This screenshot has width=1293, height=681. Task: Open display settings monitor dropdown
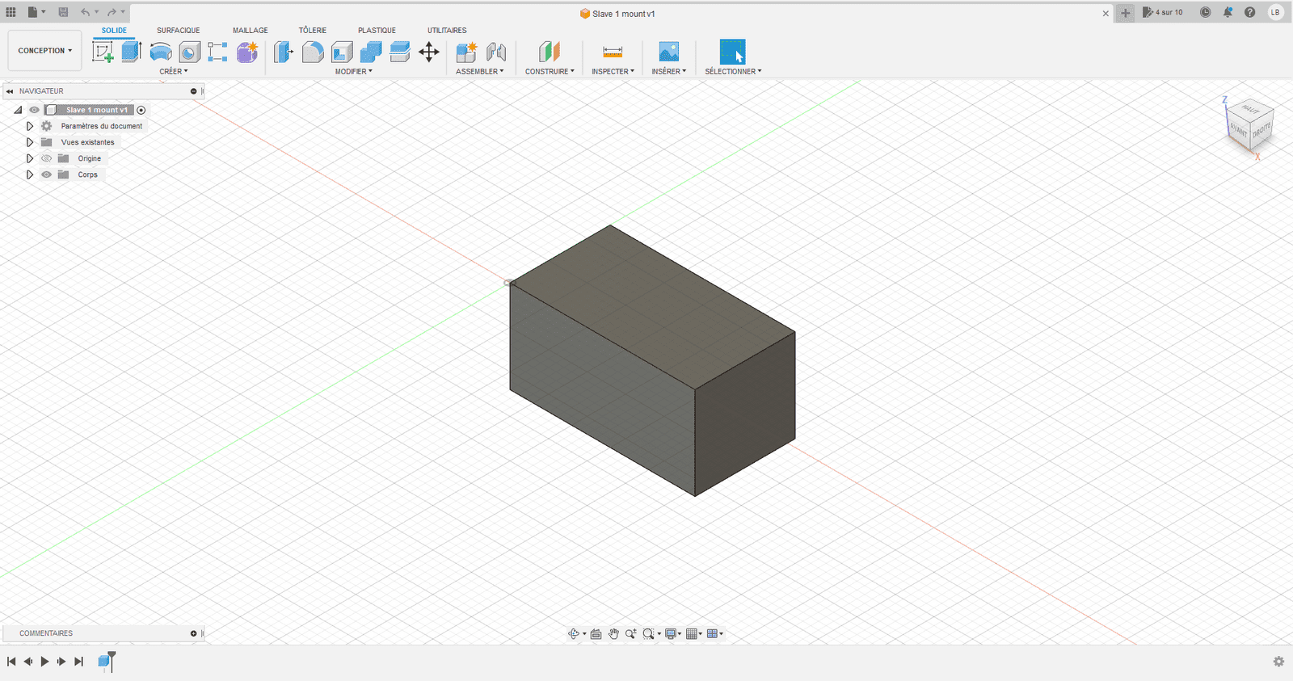(x=672, y=634)
